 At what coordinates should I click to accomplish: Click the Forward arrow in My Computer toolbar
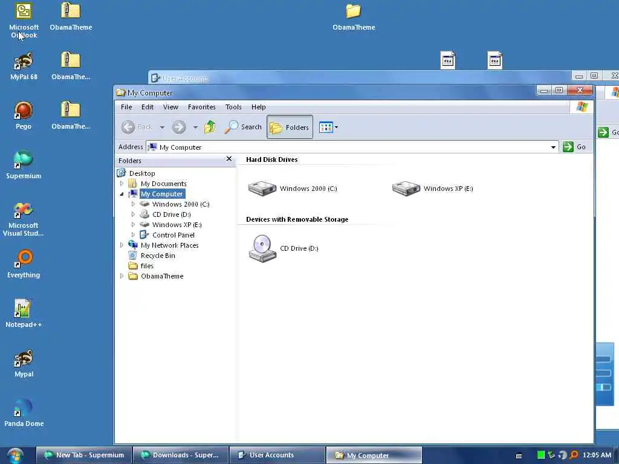(179, 127)
